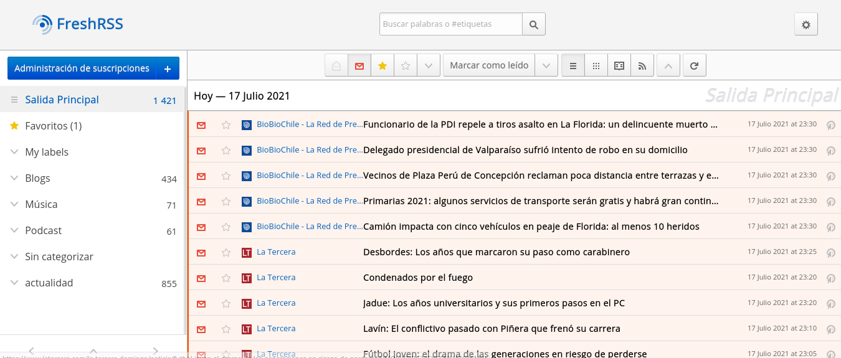Mark the Jadue article as read
The image size is (841, 358).
(201, 303)
